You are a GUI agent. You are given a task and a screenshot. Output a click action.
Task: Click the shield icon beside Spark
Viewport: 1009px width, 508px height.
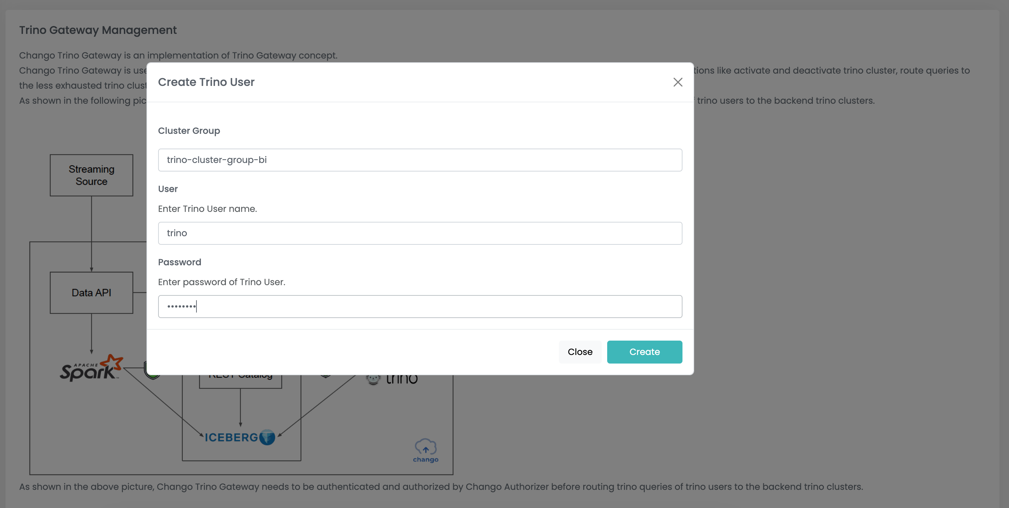[x=153, y=371]
